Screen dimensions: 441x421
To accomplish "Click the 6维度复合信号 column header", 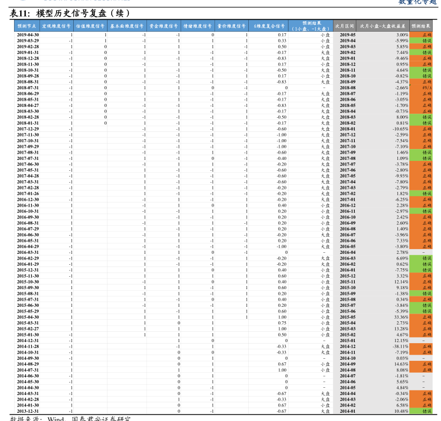I will tap(269, 25).
